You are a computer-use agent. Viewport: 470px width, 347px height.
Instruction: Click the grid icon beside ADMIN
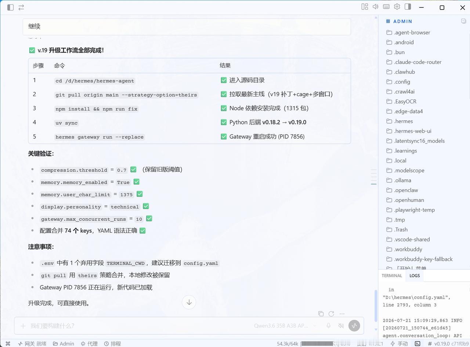click(388, 21)
